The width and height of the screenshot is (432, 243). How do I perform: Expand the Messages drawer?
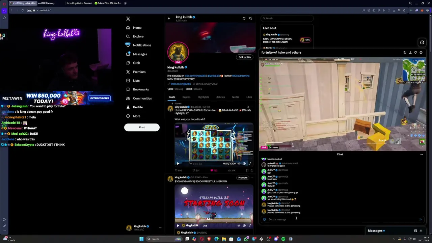click(421, 231)
